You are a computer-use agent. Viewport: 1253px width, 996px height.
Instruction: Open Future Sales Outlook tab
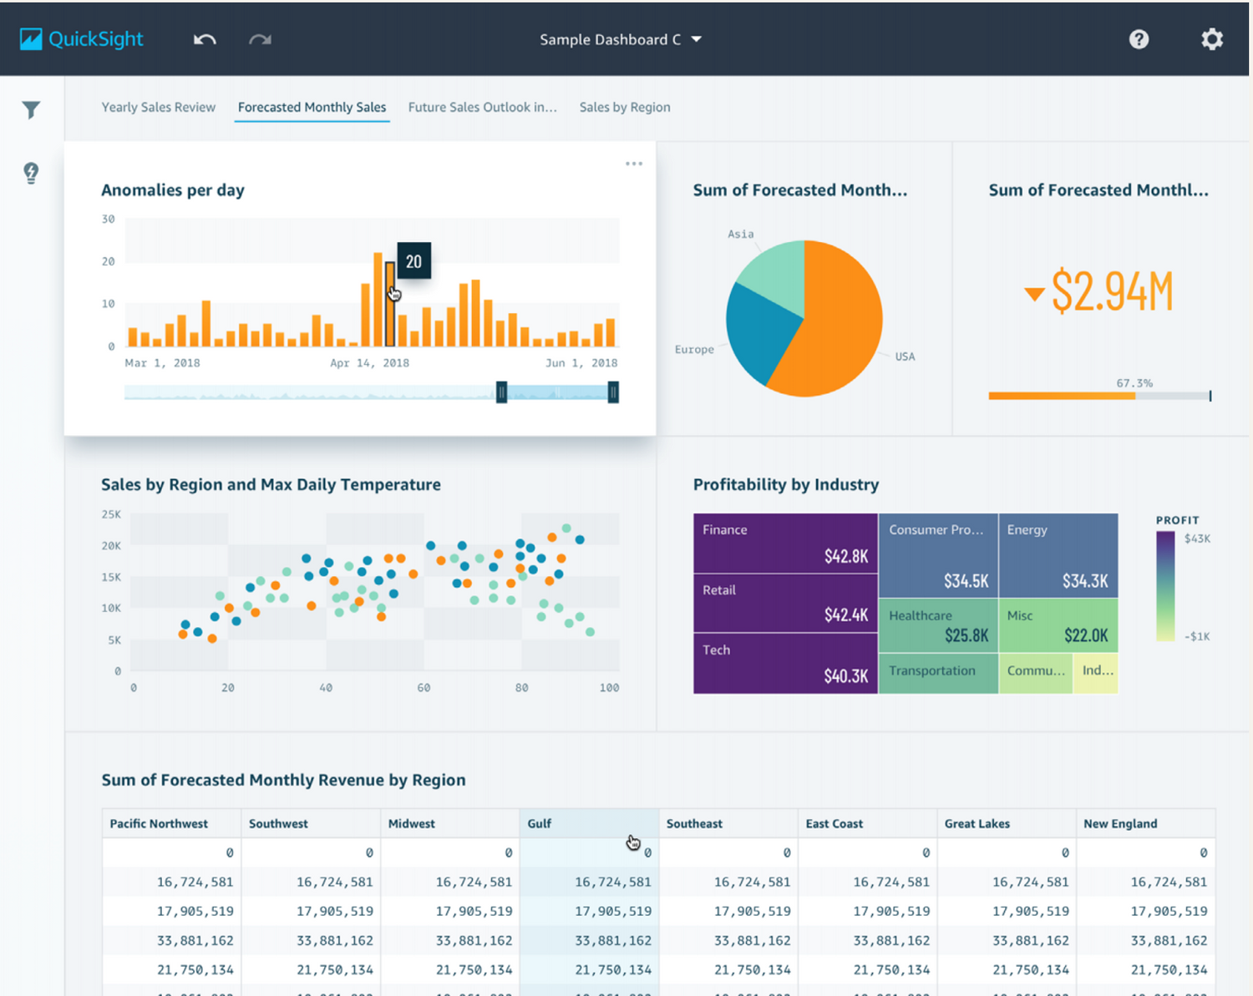coord(482,107)
